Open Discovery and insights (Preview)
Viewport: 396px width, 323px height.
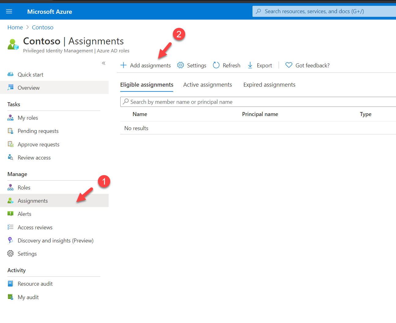(56, 240)
